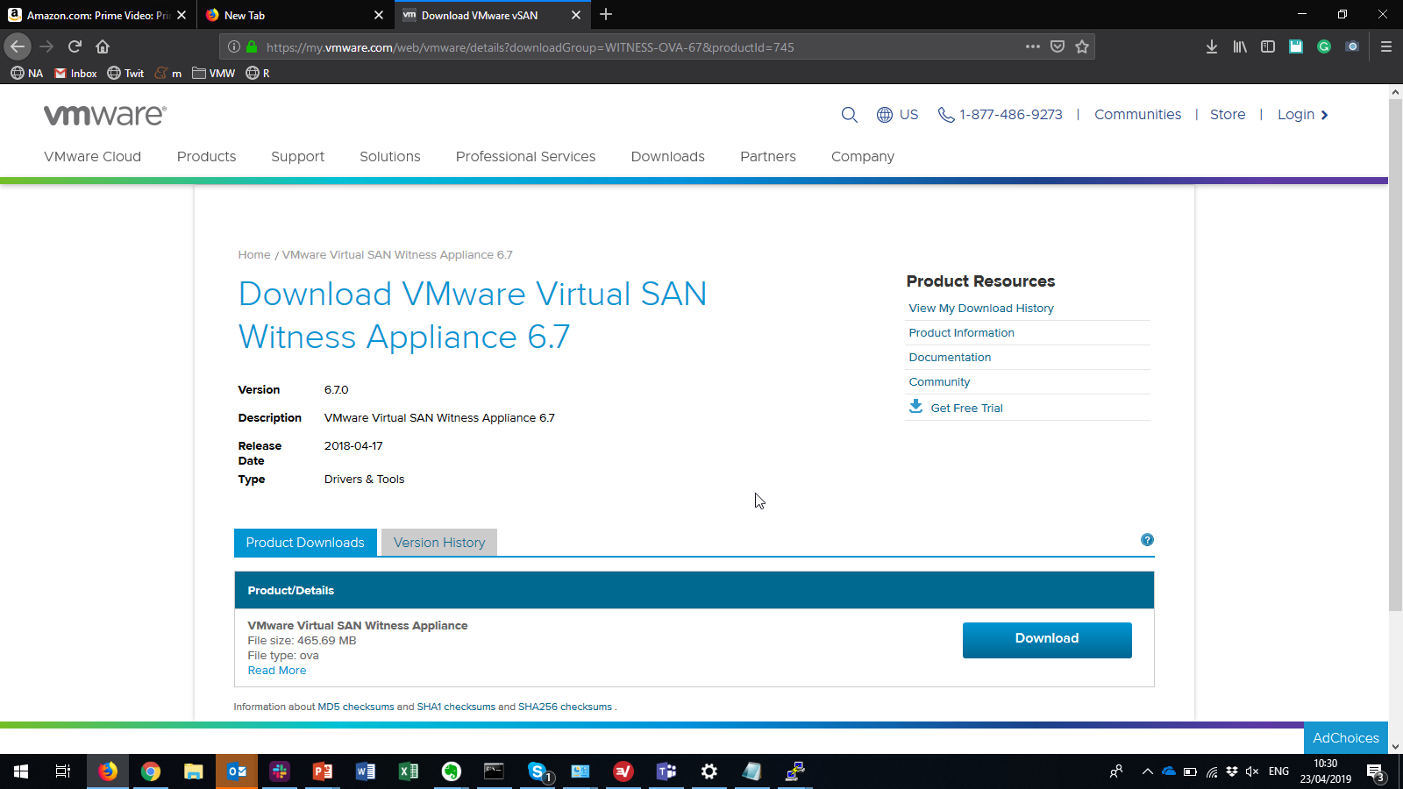Open the Company menu
Image resolution: width=1403 pixels, height=789 pixels.
coord(863,156)
